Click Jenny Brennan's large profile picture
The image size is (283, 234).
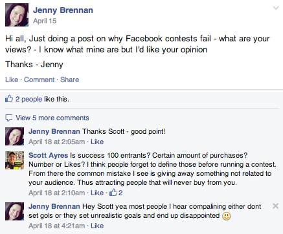17,15
